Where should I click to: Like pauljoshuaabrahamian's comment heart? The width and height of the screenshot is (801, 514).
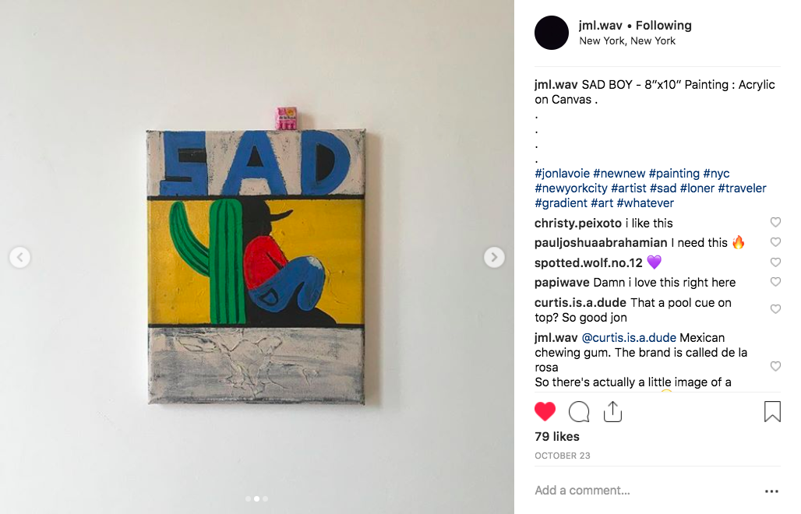[x=775, y=242]
